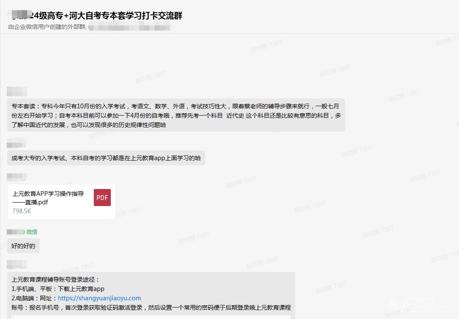
Task: Open the shangyuanjiaoyu.com link
Action: (99, 298)
